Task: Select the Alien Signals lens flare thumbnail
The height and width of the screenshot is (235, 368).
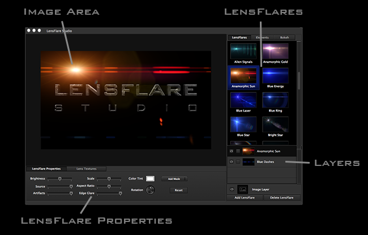Action: coord(243,51)
